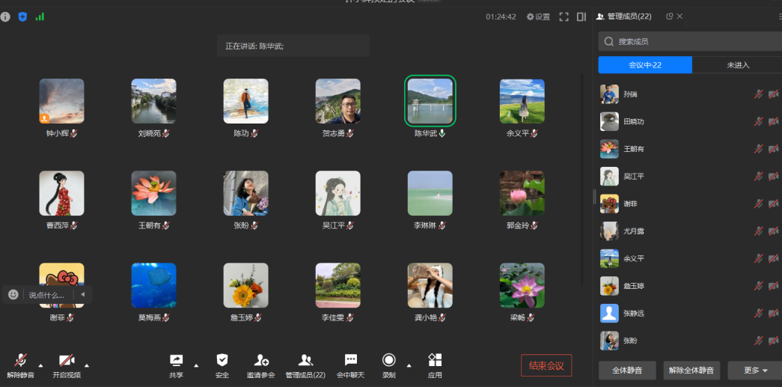Start recording with the 录制 icon
Screen dimensions: 782x387
pyautogui.click(x=389, y=360)
